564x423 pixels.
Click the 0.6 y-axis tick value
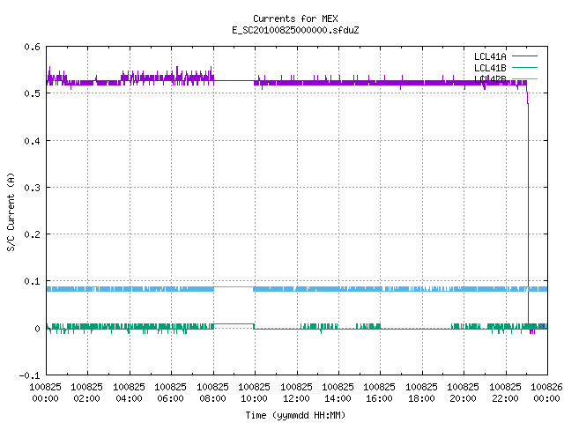click(32, 47)
